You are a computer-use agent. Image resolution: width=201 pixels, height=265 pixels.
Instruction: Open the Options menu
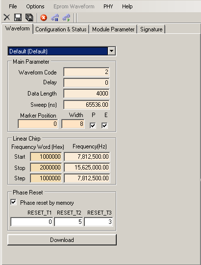pos(35,6)
